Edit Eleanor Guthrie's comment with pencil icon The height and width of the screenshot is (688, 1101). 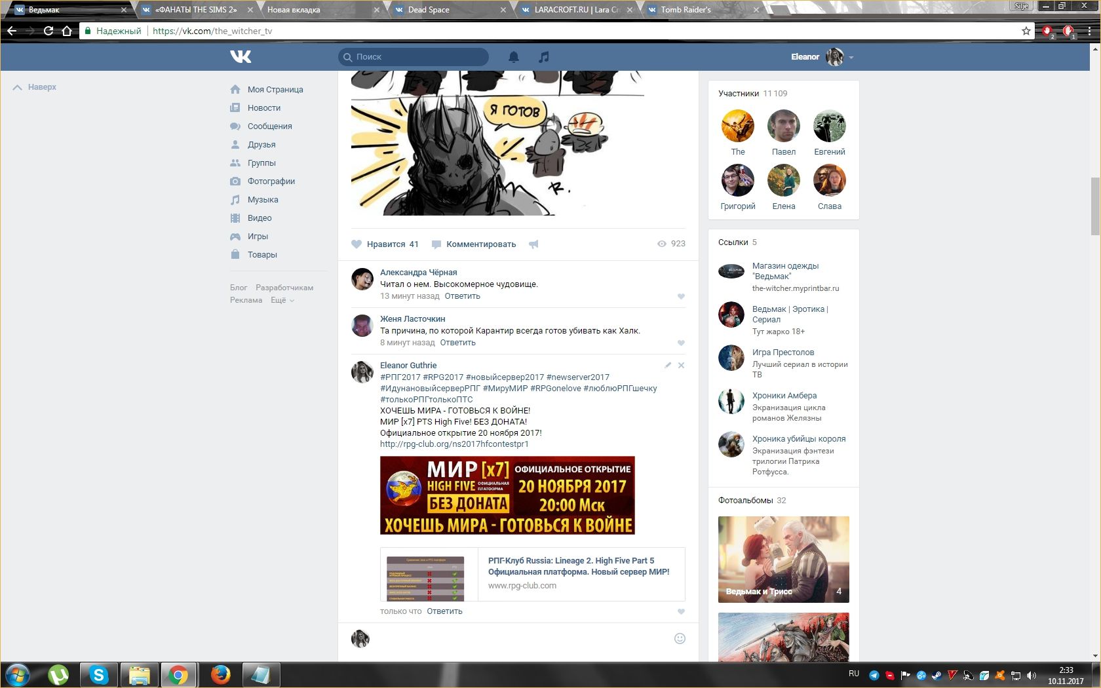click(x=668, y=365)
